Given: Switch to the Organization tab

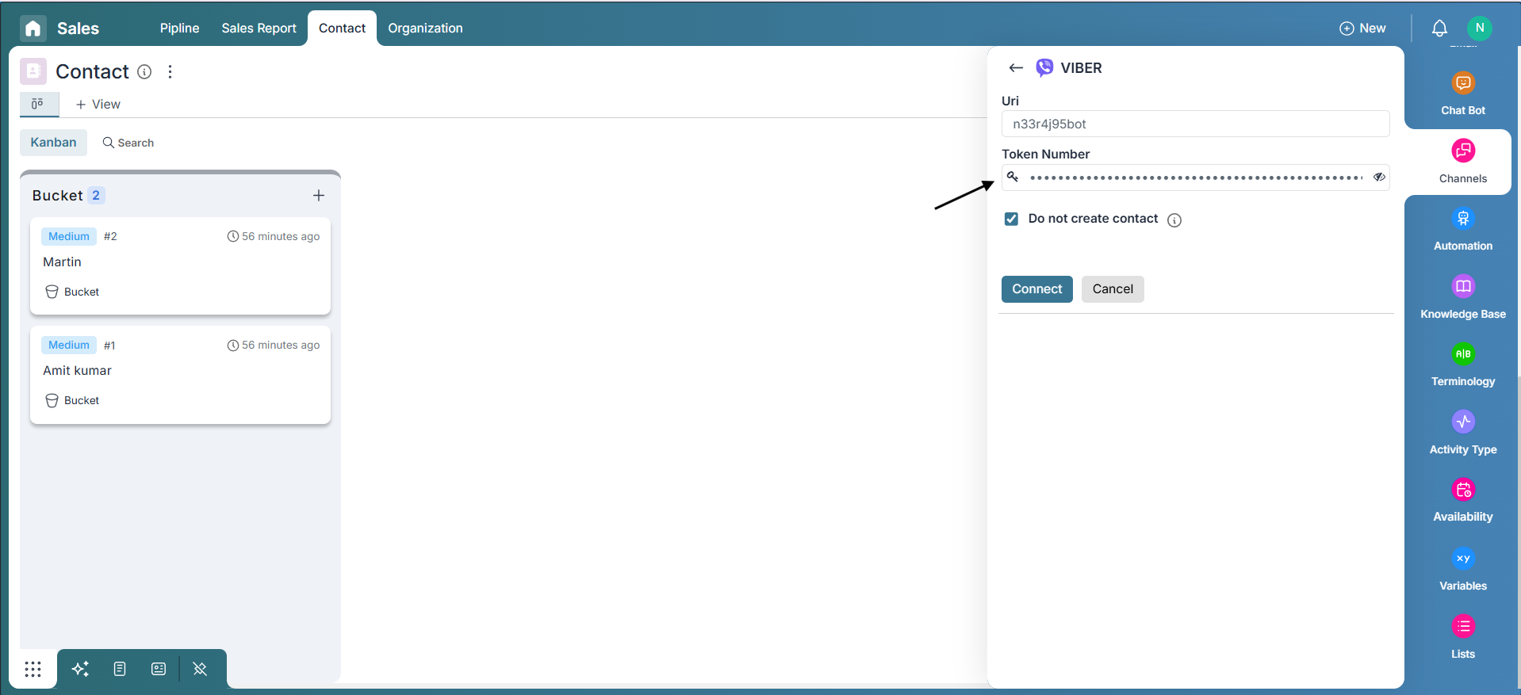Looking at the screenshot, I should pos(425,28).
